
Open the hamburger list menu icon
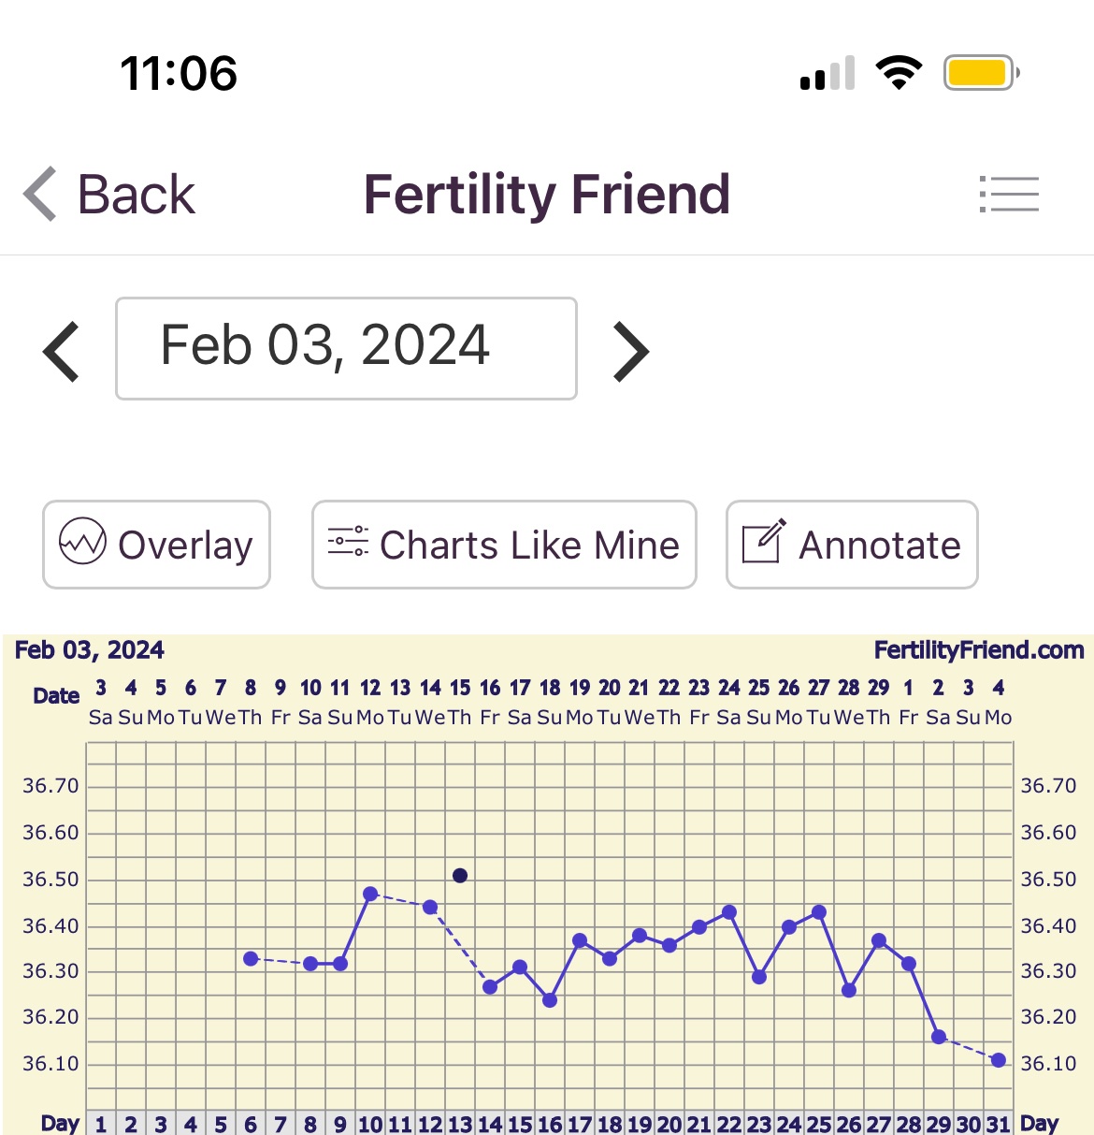tap(1010, 195)
